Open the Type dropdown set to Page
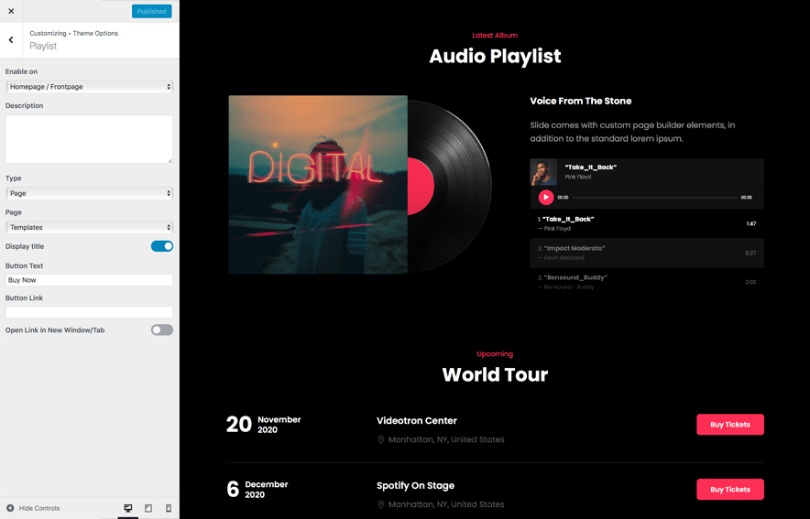810x519 pixels. [90, 193]
